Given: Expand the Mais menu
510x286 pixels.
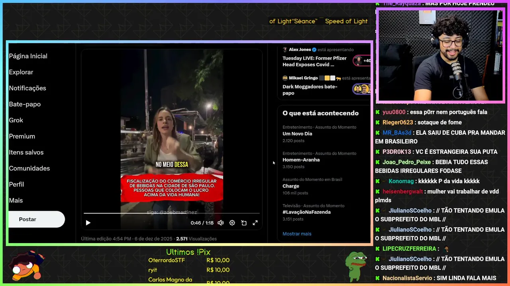Looking at the screenshot, I should (x=16, y=200).
